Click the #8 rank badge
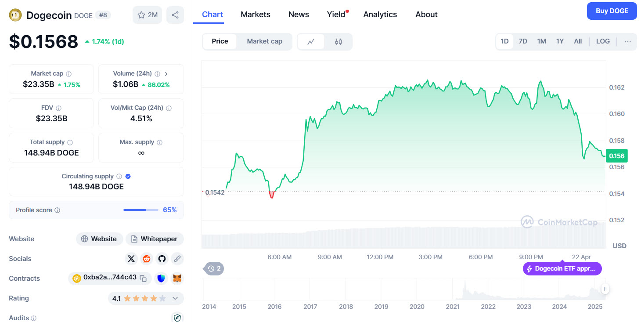 (103, 15)
